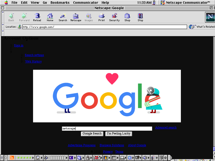Open the Search settings link
The height and width of the screenshot is (161, 215).
pyautogui.click(x=34, y=55)
